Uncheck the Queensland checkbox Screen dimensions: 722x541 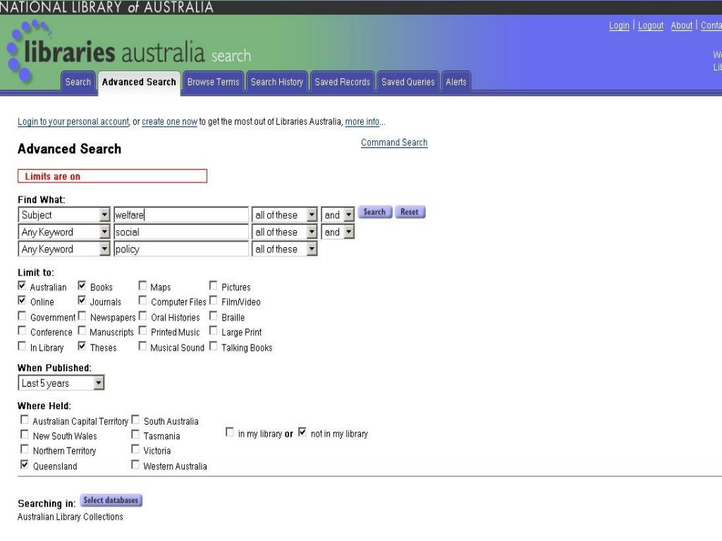click(25, 465)
